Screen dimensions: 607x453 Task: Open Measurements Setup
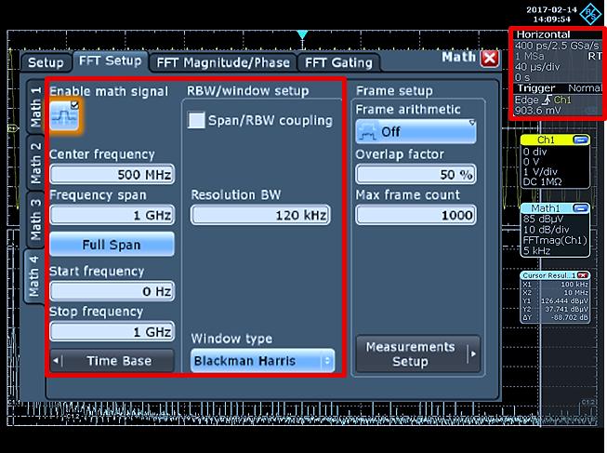(x=417, y=354)
